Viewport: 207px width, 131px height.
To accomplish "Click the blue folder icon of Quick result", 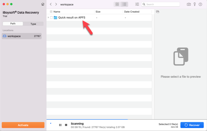I will coord(55,18).
